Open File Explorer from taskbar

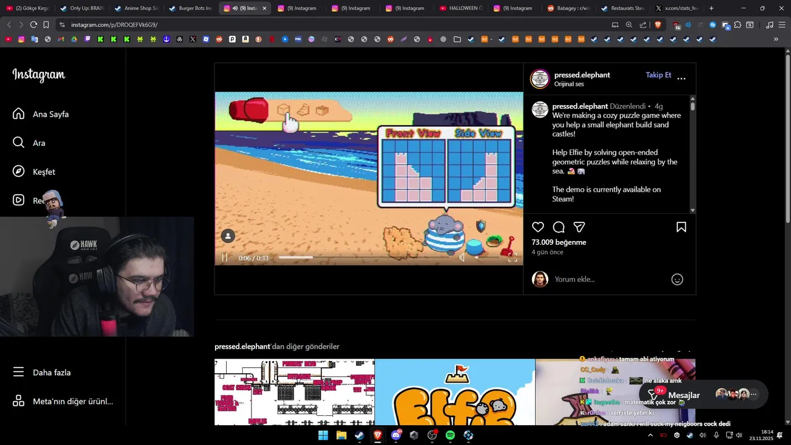[x=341, y=435]
